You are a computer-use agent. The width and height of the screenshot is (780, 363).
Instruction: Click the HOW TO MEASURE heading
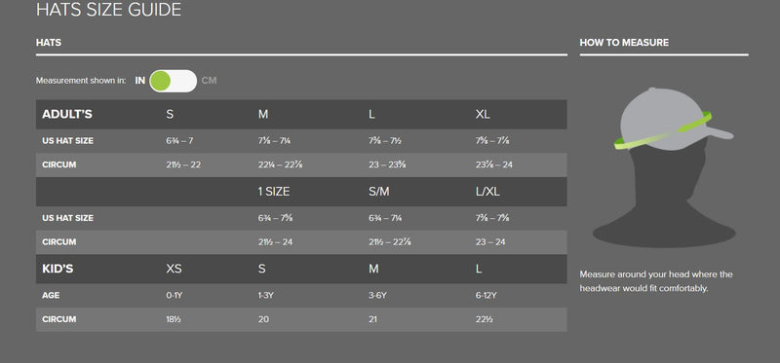624,43
